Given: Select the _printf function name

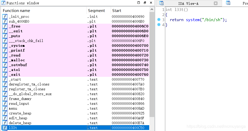Looking at the screenshot, I should 17,50.
